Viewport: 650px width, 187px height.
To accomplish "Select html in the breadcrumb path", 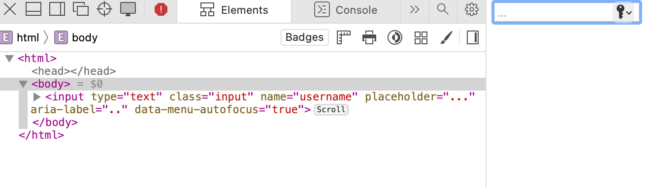I will tap(28, 37).
